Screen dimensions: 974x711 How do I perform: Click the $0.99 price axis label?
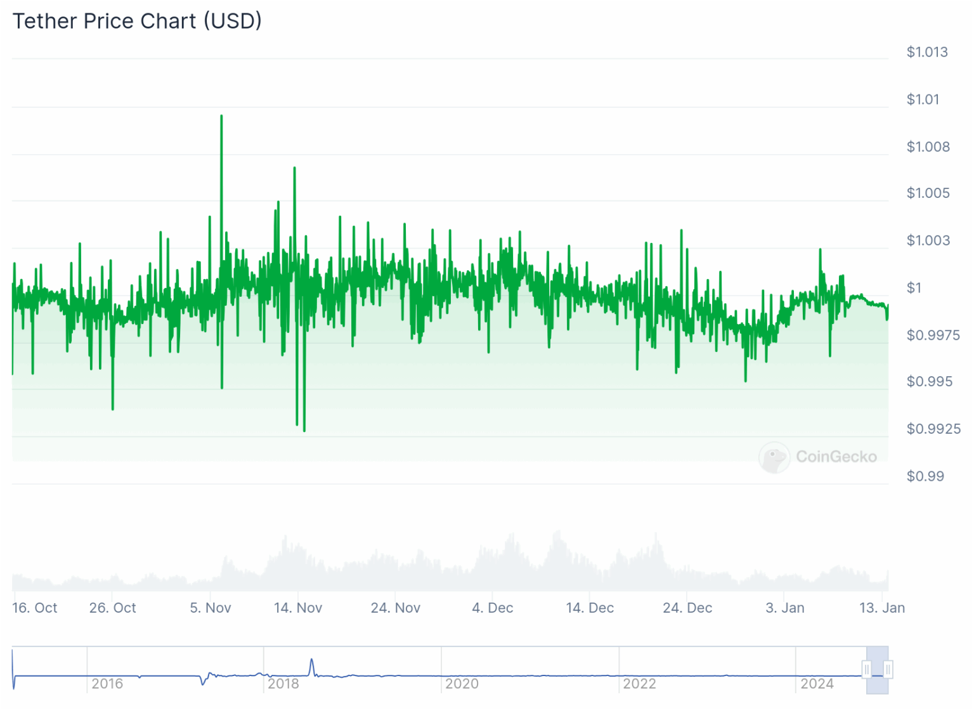(925, 476)
